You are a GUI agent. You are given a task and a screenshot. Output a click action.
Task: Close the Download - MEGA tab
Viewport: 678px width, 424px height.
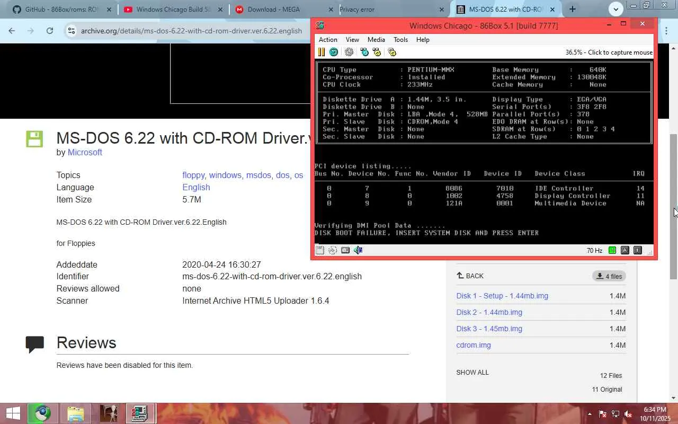(331, 10)
